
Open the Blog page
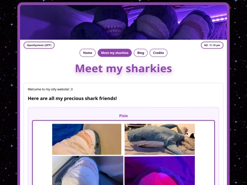click(141, 53)
